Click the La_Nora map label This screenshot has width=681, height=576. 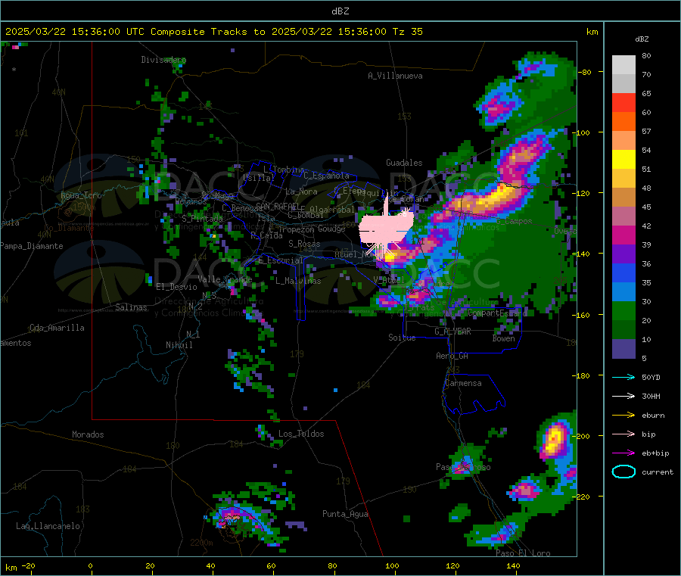click(301, 191)
